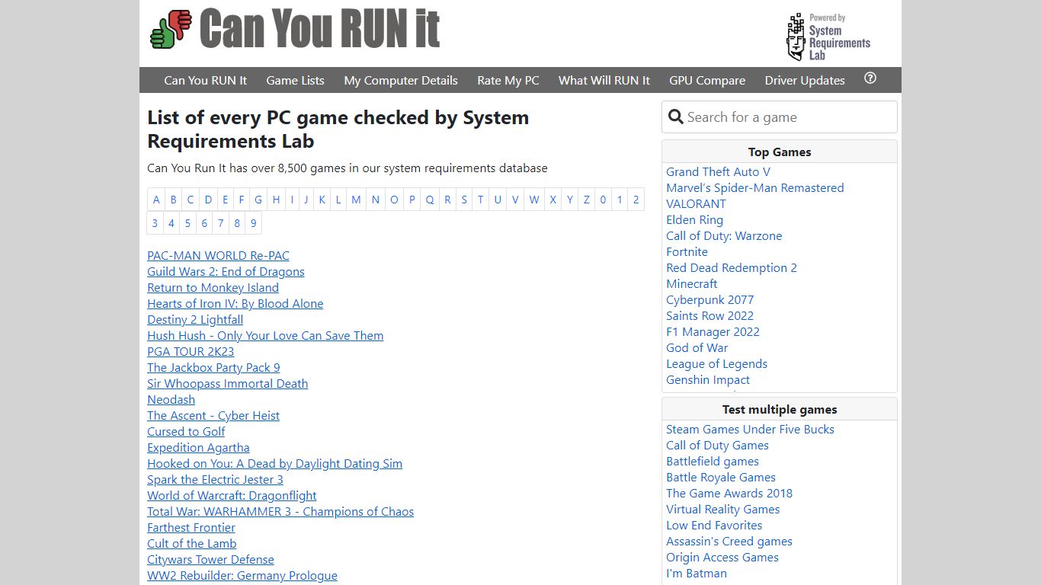Open PGA TOUR 2K23 link
1041x585 pixels.
point(191,351)
